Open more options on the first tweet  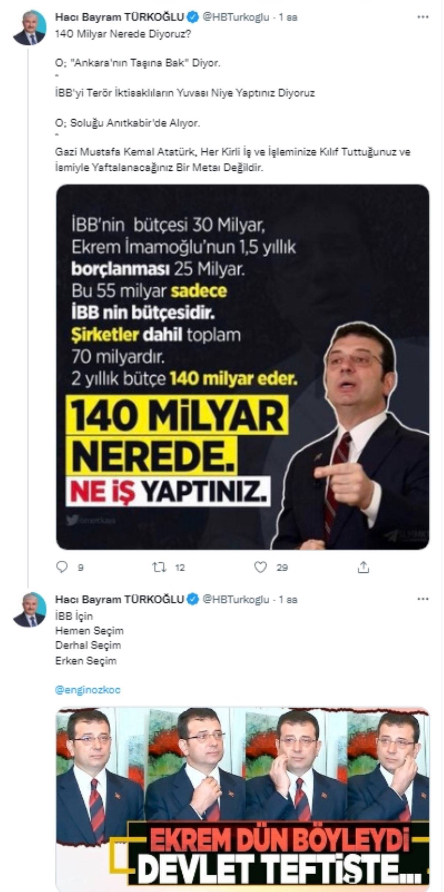click(x=423, y=17)
